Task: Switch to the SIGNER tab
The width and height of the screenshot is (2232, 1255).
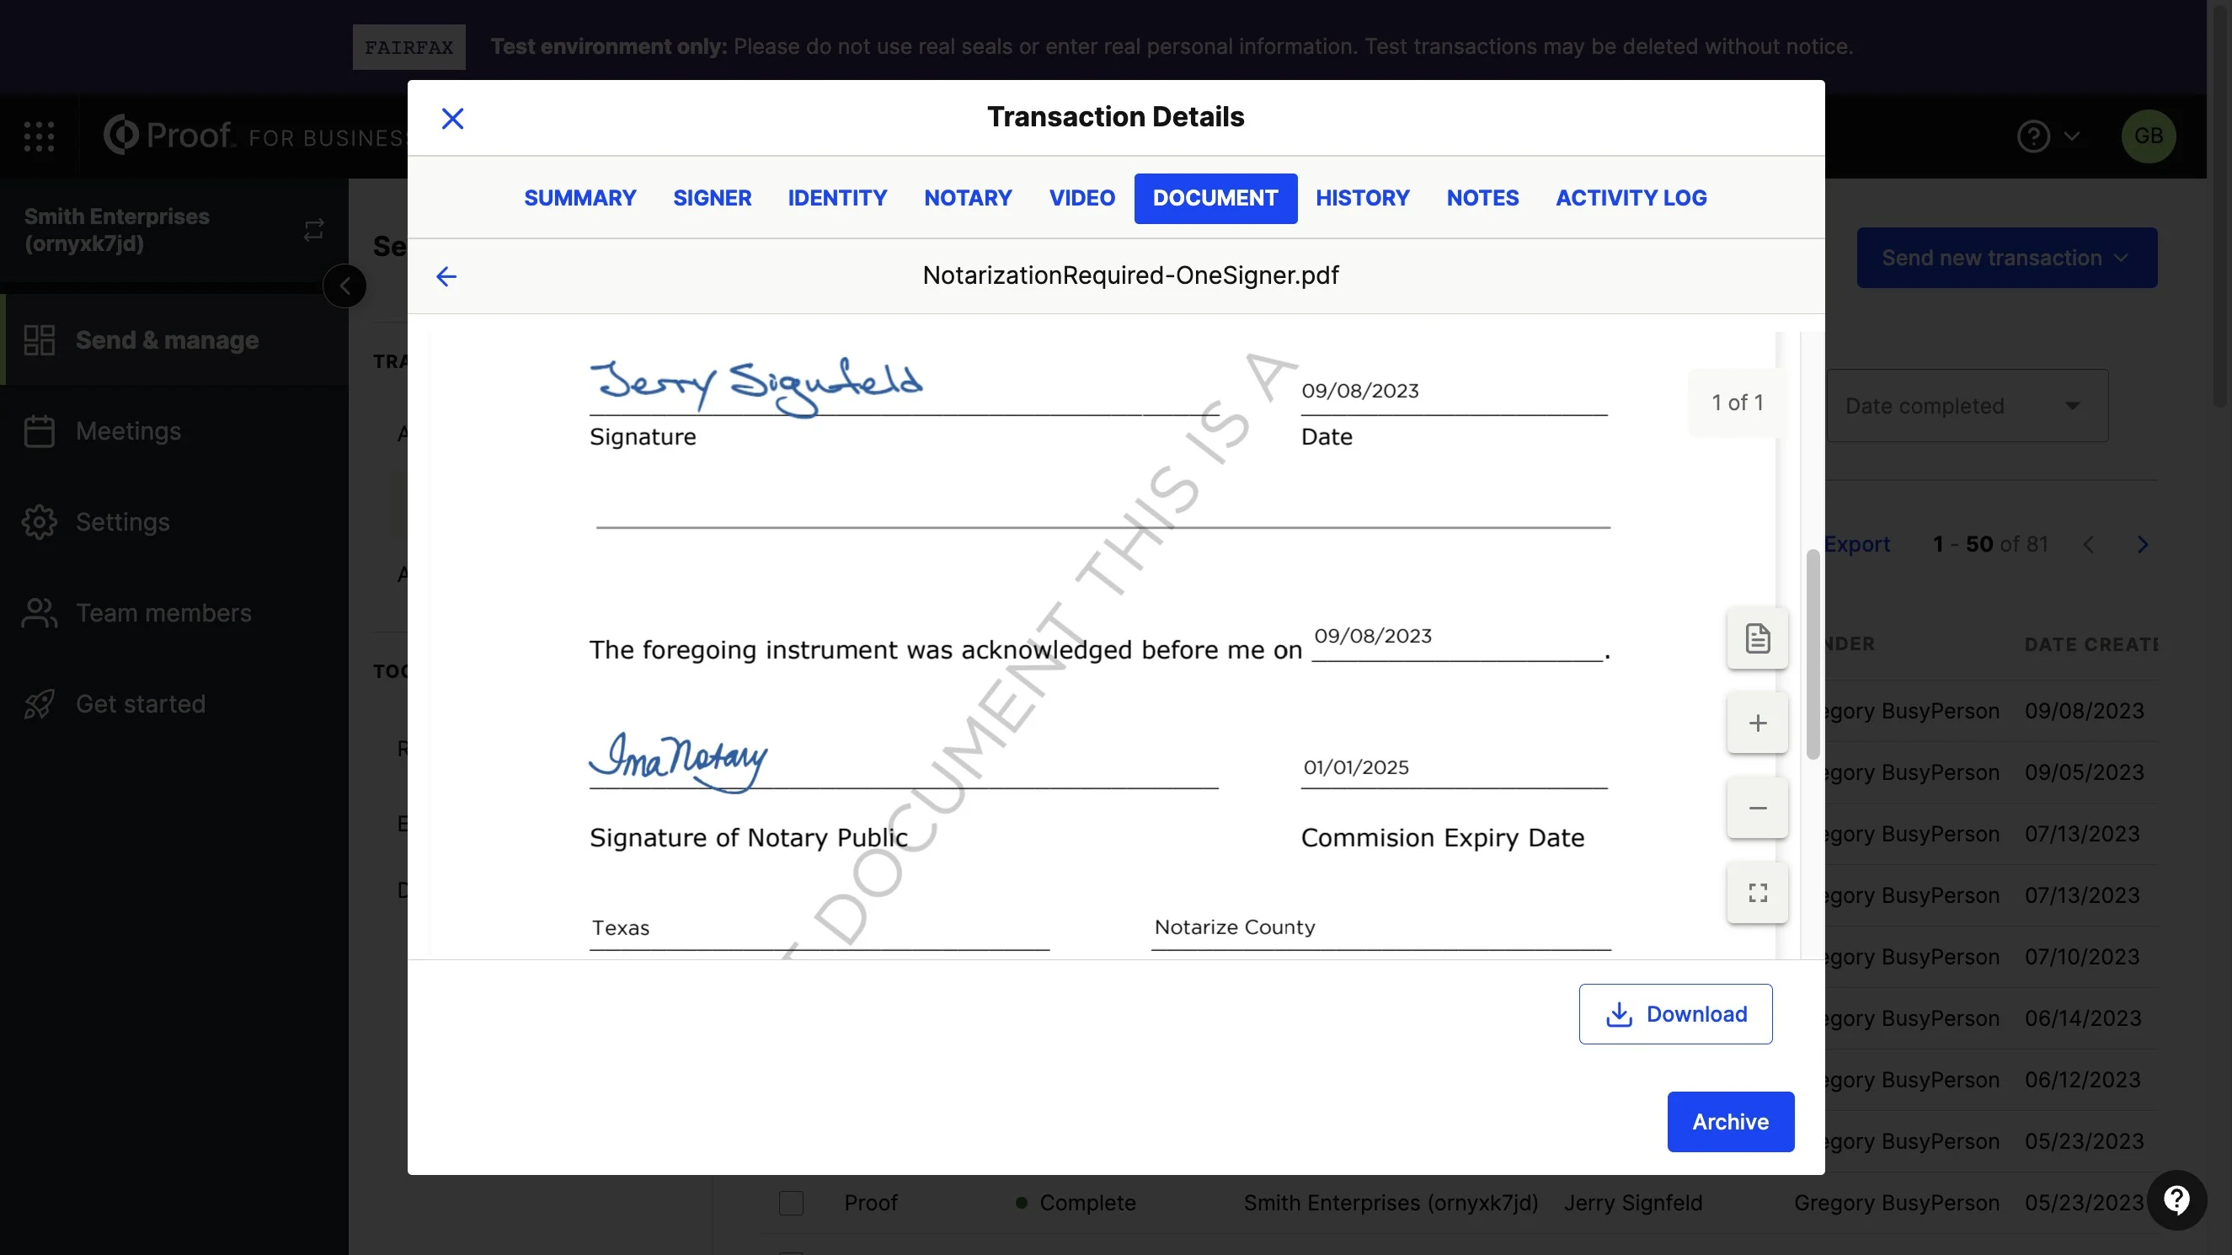Action: (x=713, y=199)
